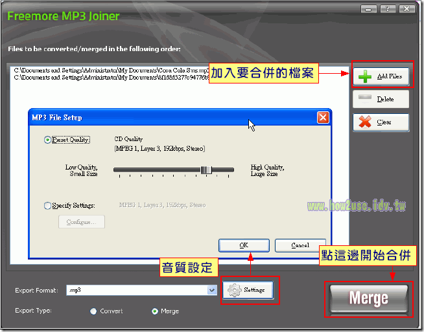Select the first file in the list
Screen dimensions: 424x332
(x=110, y=69)
